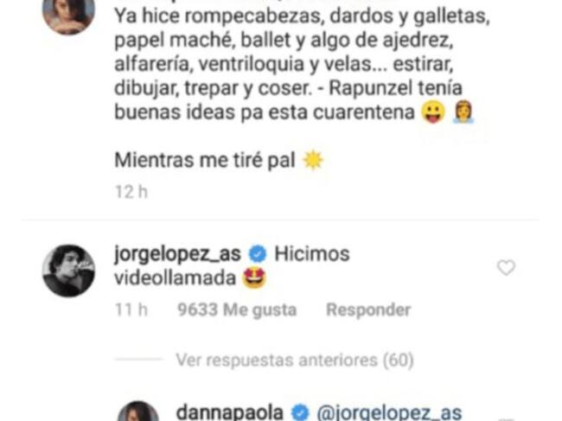Click the Rapunzel quote caption text
This screenshot has width=562, height=421.
tap(302, 64)
